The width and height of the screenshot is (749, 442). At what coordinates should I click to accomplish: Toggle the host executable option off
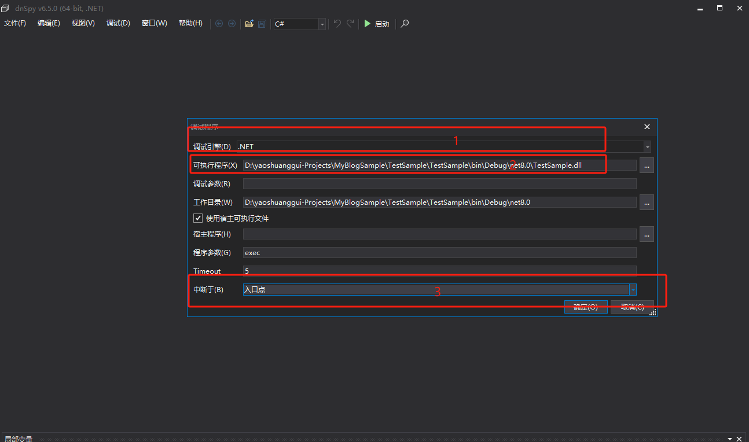[x=197, y=218]
